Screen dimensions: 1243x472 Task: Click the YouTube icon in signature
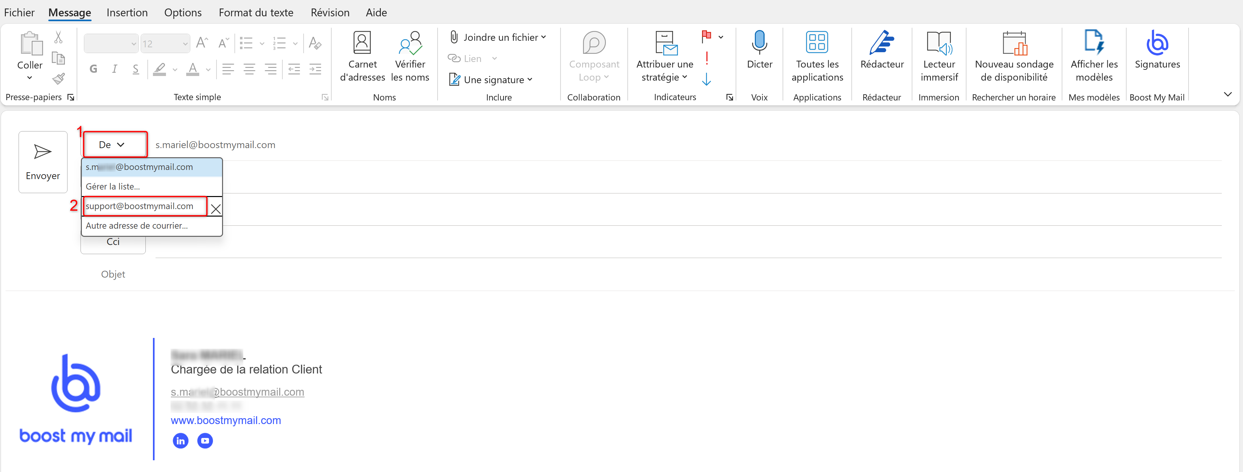(205, 441)
